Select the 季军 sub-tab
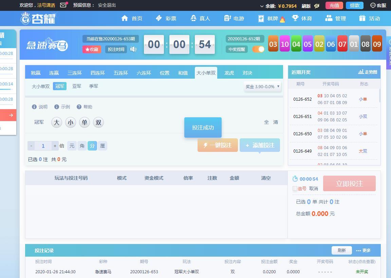Screen dimensions: 391x278 click(x=94, y=86)
